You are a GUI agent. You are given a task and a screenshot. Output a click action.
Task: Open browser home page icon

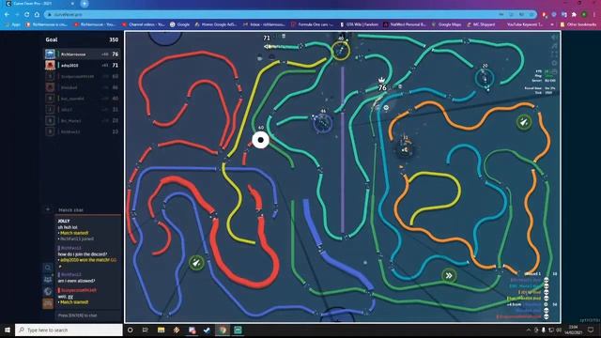pos(37,15)
